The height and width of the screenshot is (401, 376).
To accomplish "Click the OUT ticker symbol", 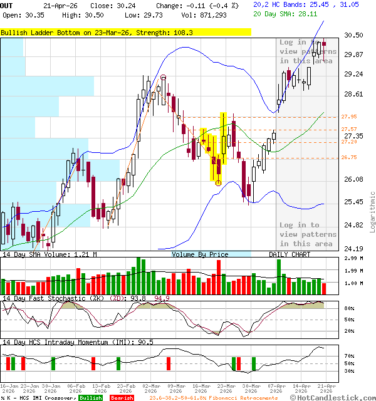I will (6, 5).
